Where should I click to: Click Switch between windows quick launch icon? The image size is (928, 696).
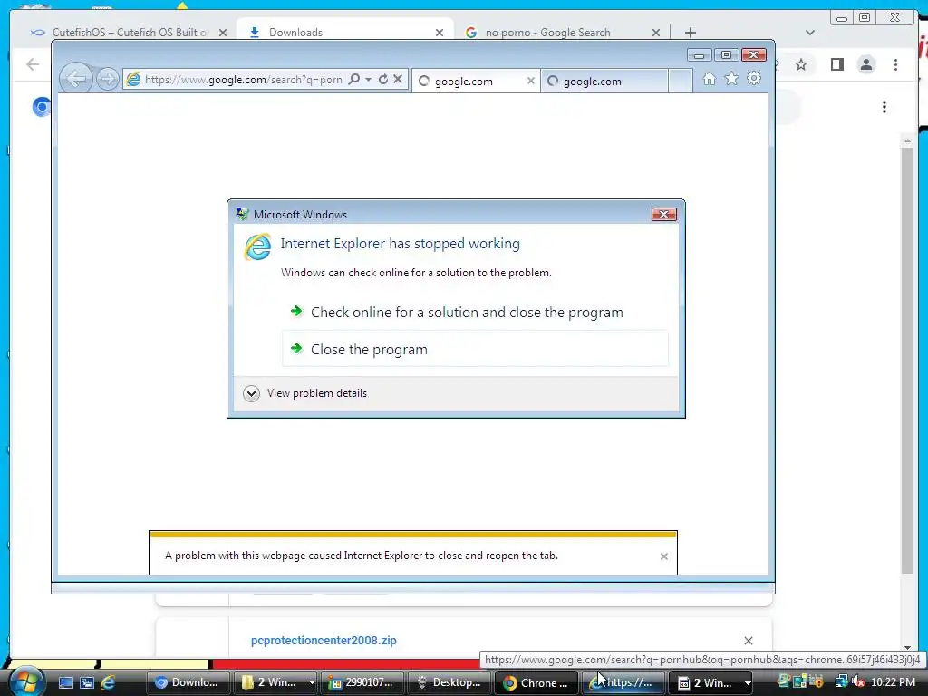[x=87, y=683]
